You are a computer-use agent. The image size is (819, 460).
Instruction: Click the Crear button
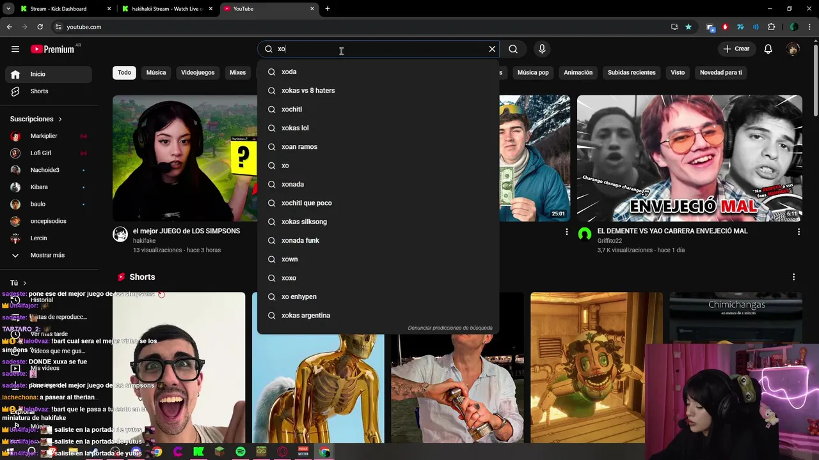736,49
